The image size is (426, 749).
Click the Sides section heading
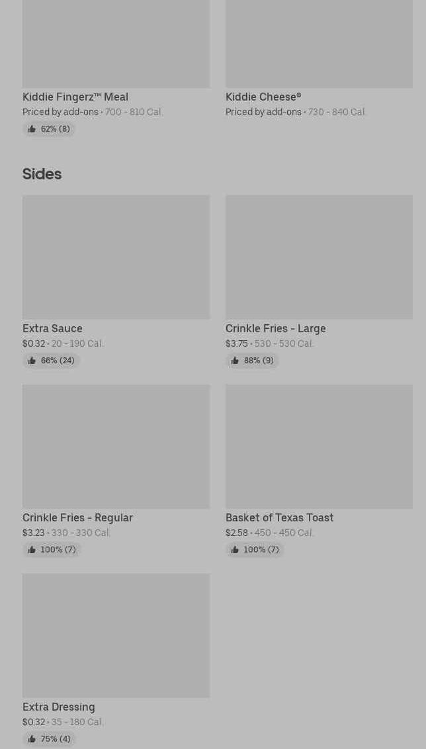pos(42,174)
